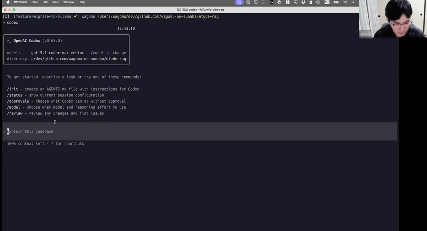
Task: Click "review any changes and find issues" description
Action: click(66, 113)
